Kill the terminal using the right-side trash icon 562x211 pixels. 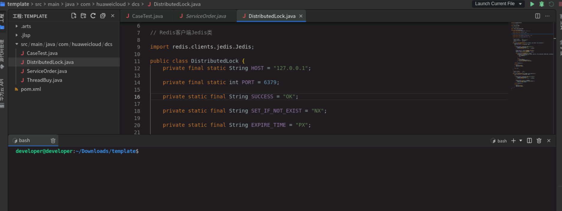(x=539, y=141)
